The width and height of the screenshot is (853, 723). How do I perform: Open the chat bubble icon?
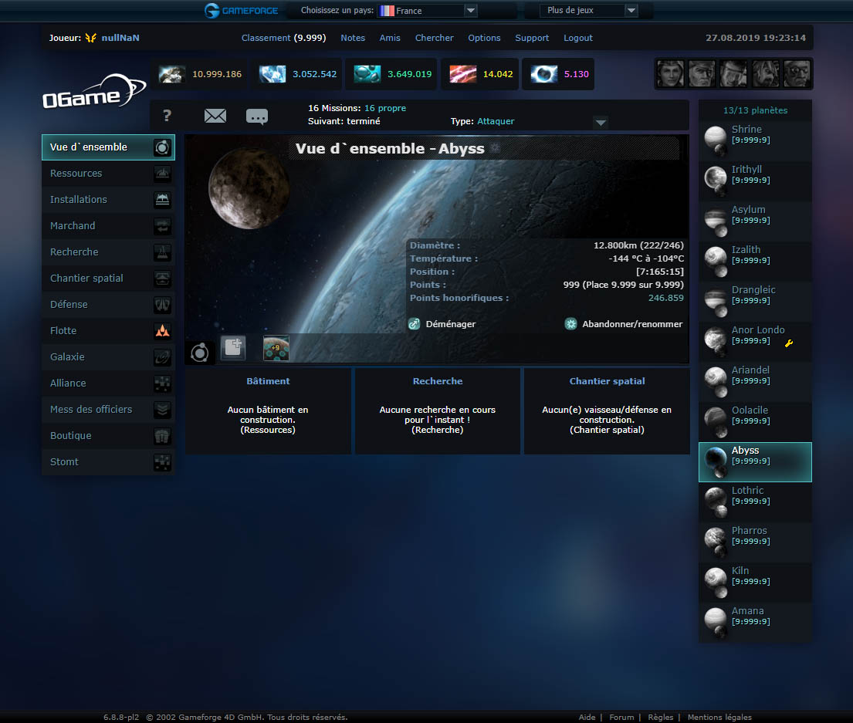[x=257, y=116]
